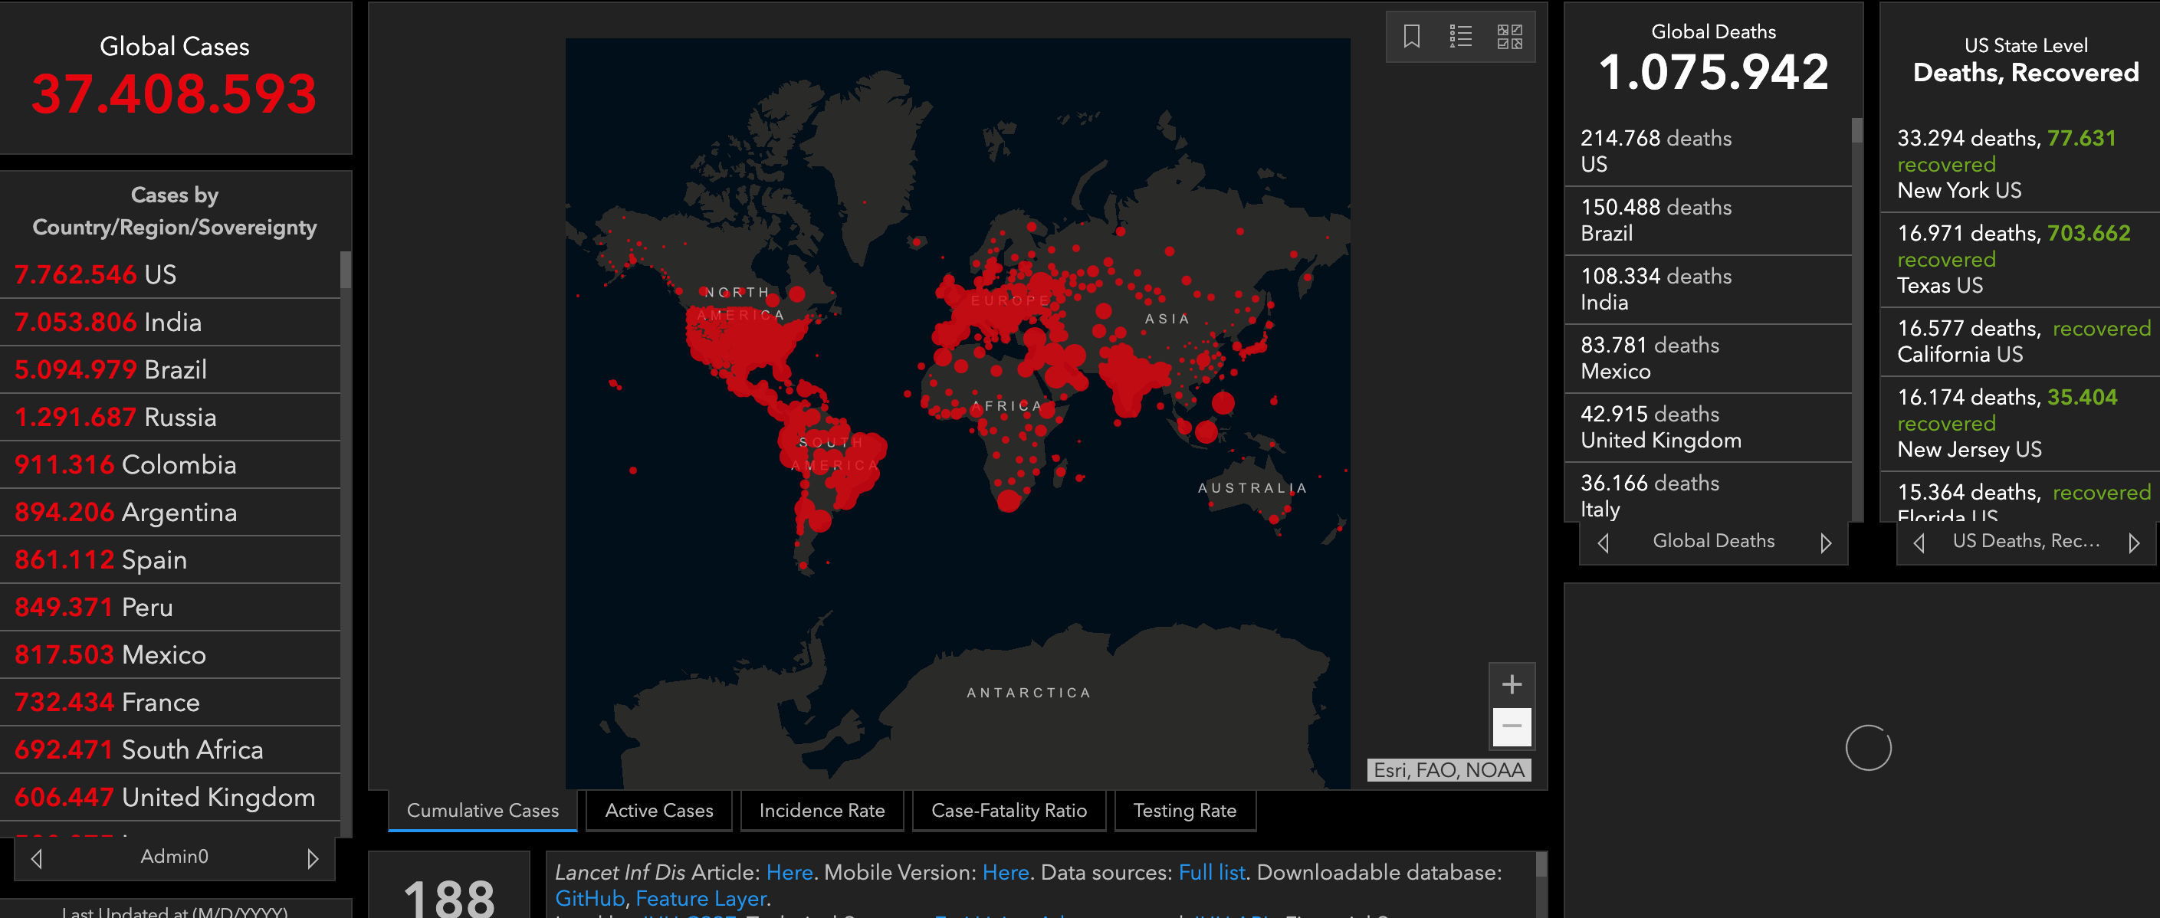
Task: Go to previous page before Admin0
Action: 37,857
